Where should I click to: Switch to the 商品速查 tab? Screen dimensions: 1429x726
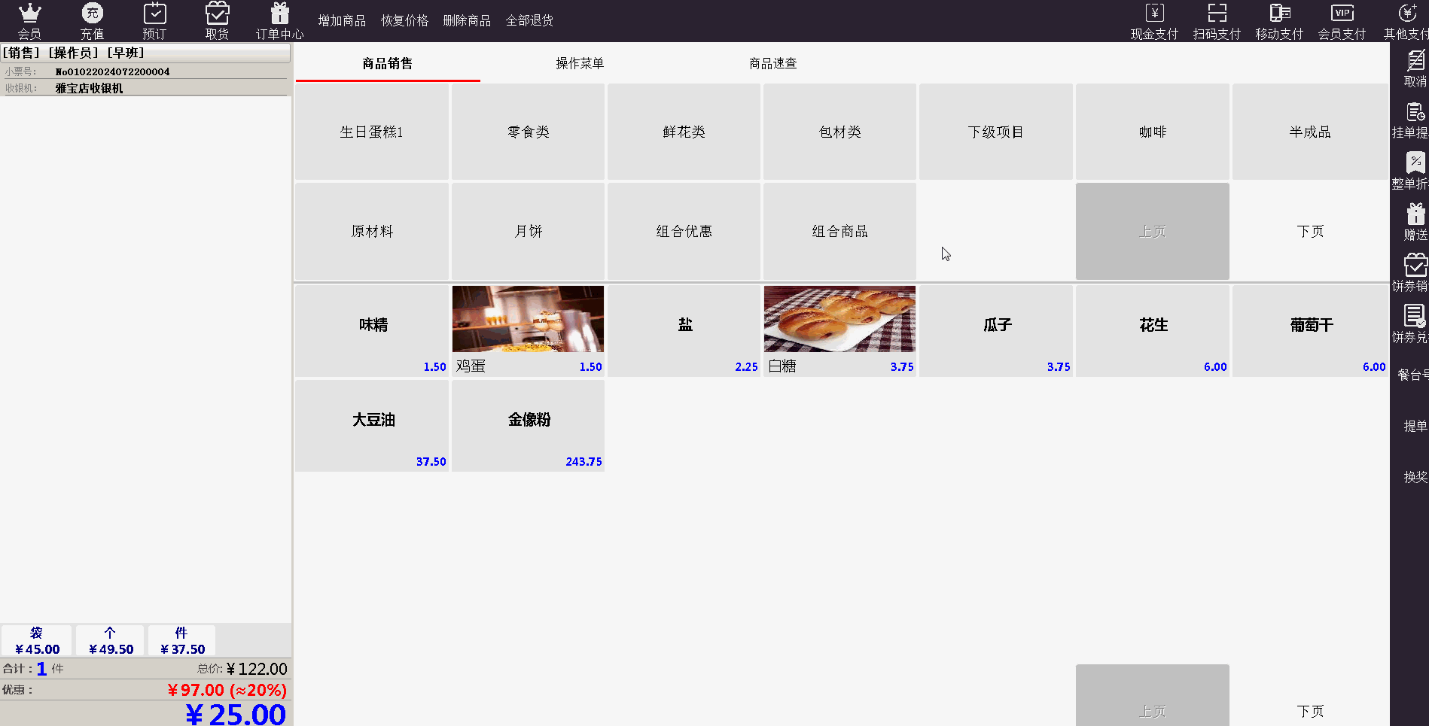click(x=773, y=63)
